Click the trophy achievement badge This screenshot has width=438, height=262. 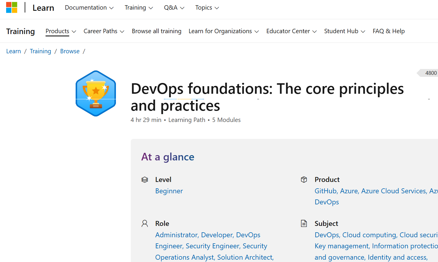point(96,93)
